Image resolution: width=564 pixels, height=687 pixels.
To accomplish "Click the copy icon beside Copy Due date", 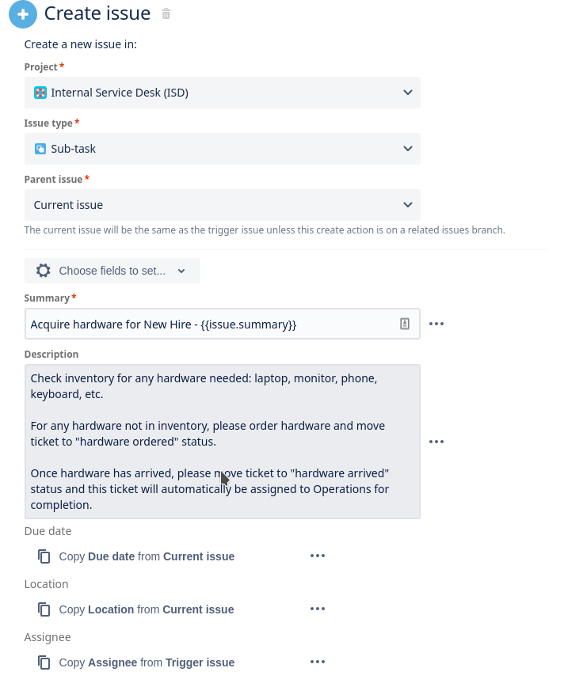I will click(x=44, y=556).
